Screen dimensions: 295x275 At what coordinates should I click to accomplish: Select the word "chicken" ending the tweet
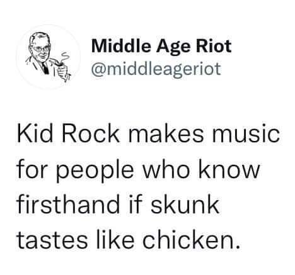188,239
